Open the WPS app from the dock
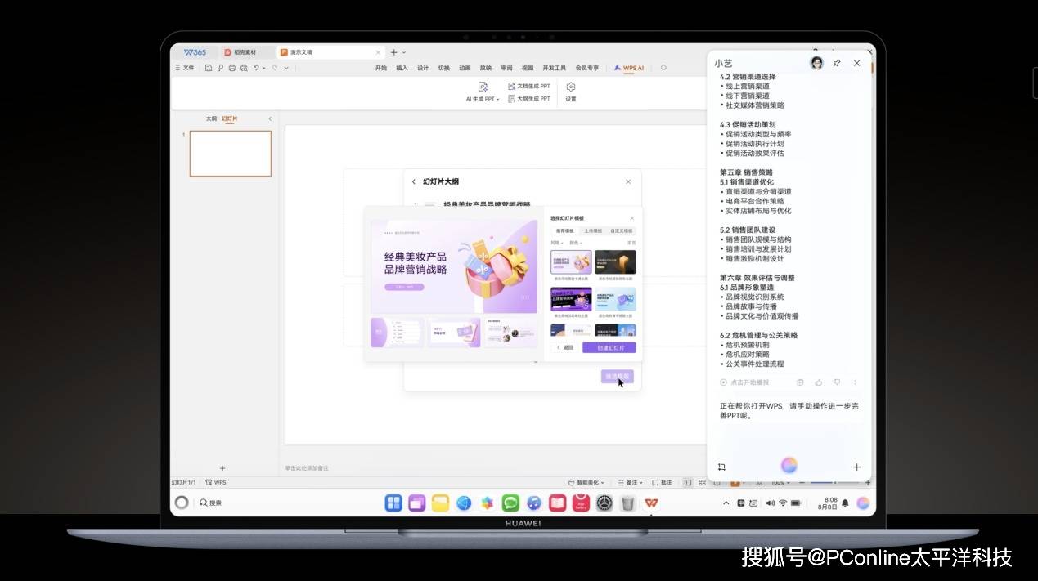 point(651,503)
